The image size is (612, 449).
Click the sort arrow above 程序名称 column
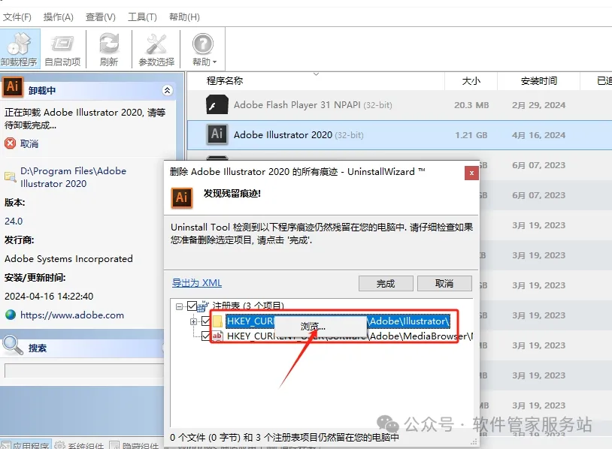tap(316, 74)
